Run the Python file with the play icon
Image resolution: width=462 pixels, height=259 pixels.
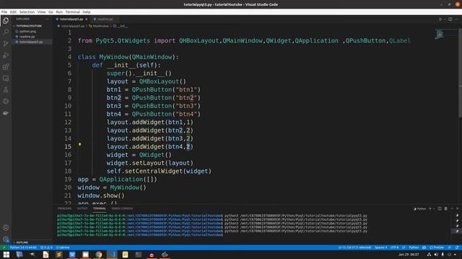tap(440, 19)
